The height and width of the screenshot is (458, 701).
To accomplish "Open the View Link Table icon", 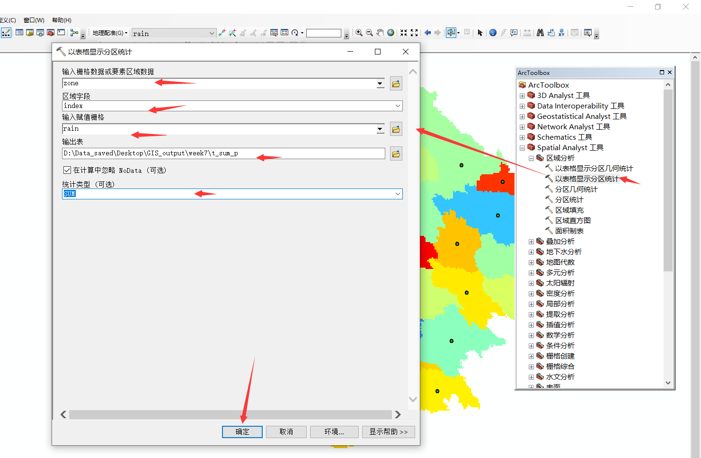I will pyautogui.click(x=284, y=33).
